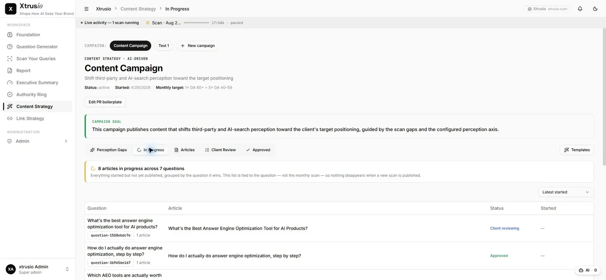The width and height of the screenshot is (606, 280).
Task: Click the Approved status in second row
Action: point(499,256)
